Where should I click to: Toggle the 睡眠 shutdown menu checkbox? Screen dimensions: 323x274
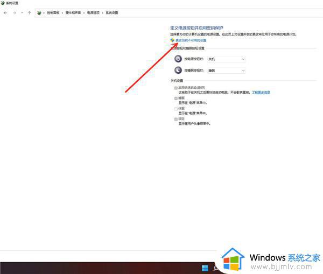(x=175, y=98)
